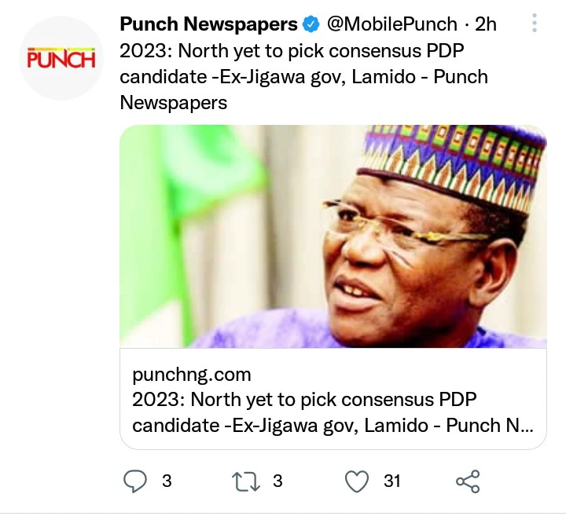Click the punchng.com domain label

click(x=192, y=375)
